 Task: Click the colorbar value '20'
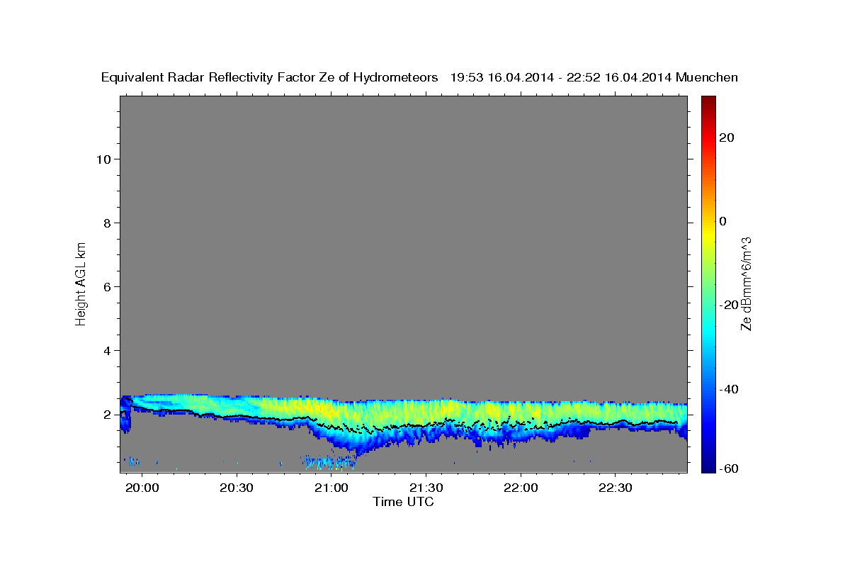(726, 137)
